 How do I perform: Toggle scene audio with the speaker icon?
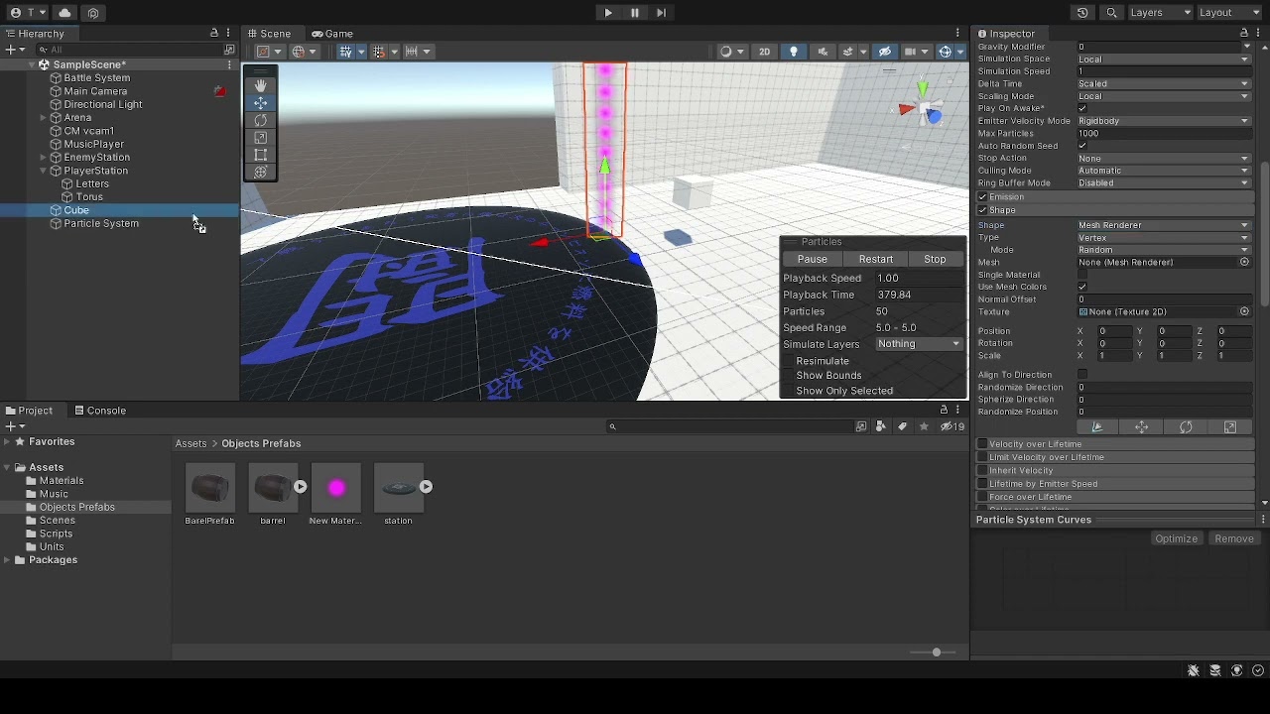(825, 52)
